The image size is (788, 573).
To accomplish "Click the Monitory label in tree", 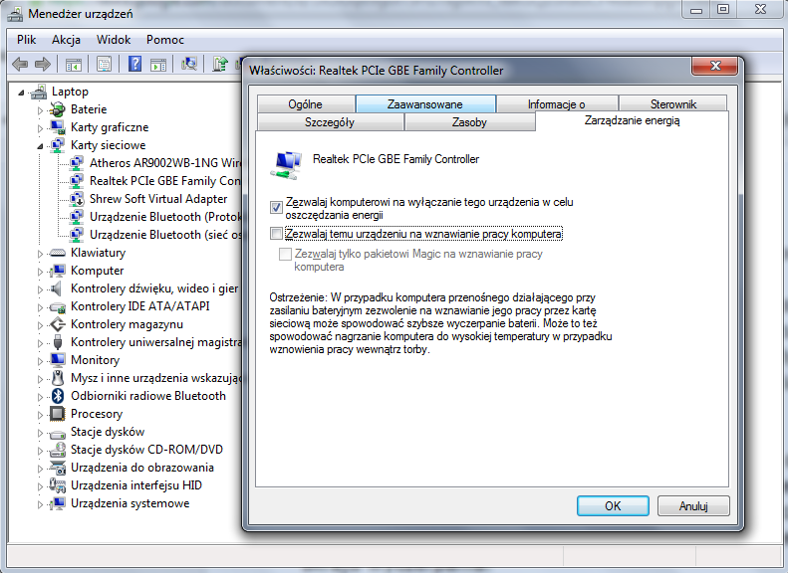I will click(96, 360).
